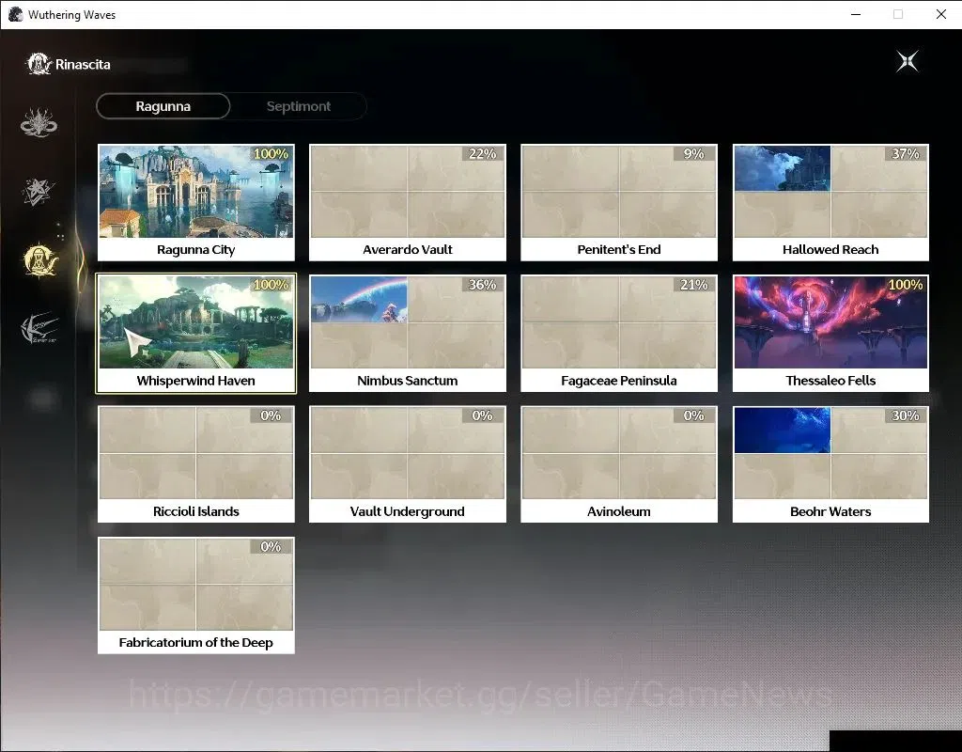
Task: Click the 30% badge on Beohr Waters
Action: click(x=906, y=415)
